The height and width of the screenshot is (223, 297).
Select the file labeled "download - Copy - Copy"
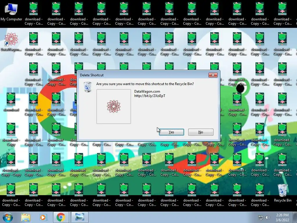point(11,165)
